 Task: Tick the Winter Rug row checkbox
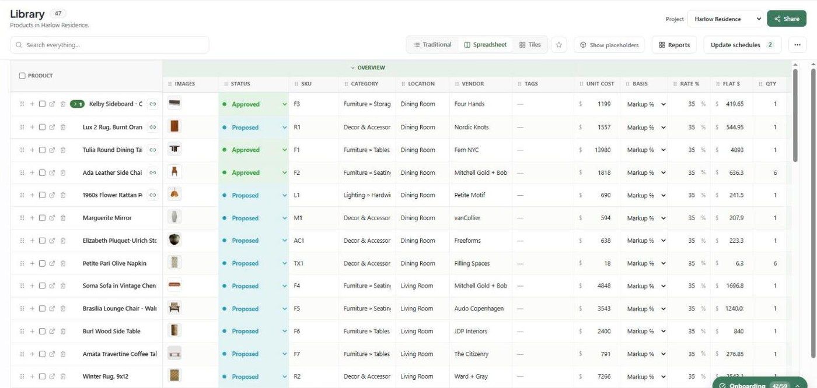pyautogui.click(x=42, y=377)
